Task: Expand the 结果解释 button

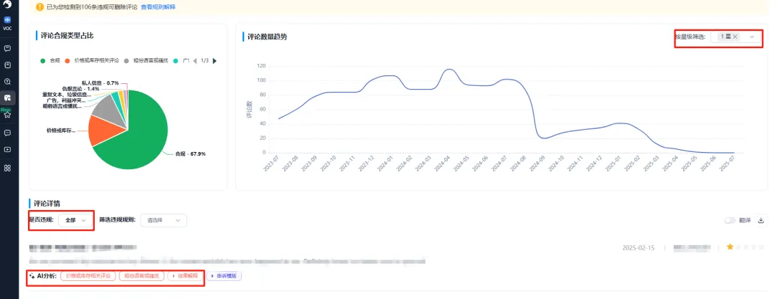Action: [184, 275]
